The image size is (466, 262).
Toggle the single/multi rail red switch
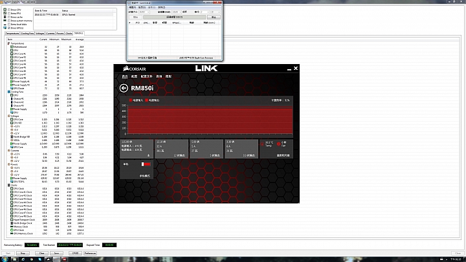146,164
